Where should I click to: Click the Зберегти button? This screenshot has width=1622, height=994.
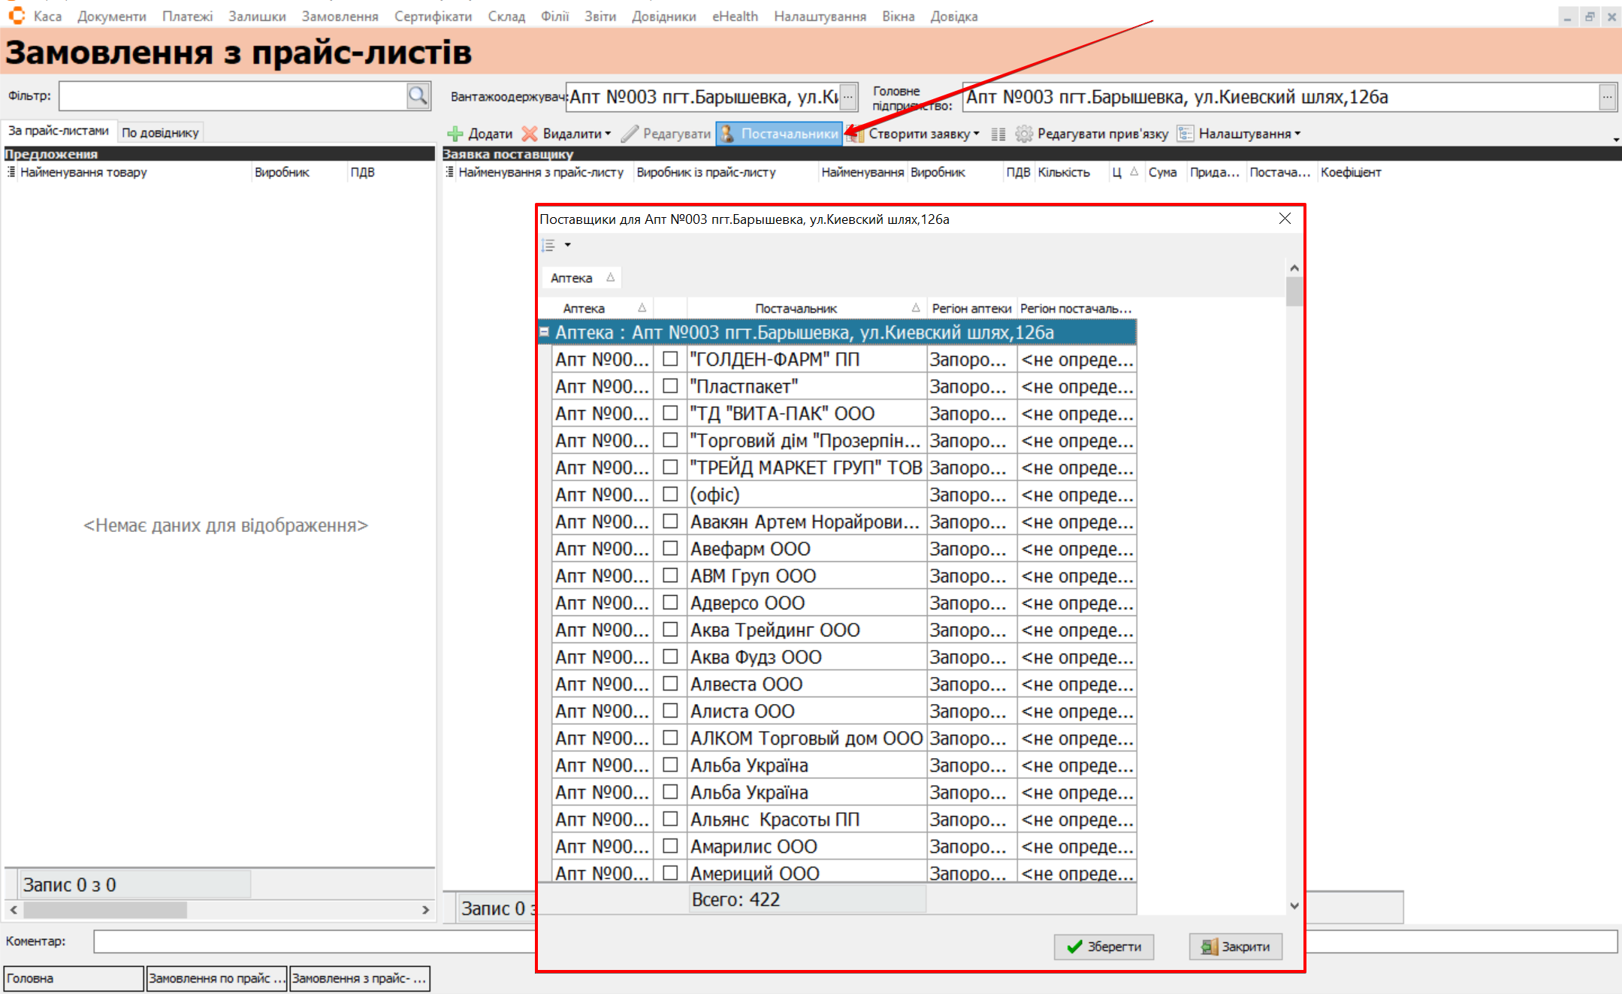(x=1104, y=947)
